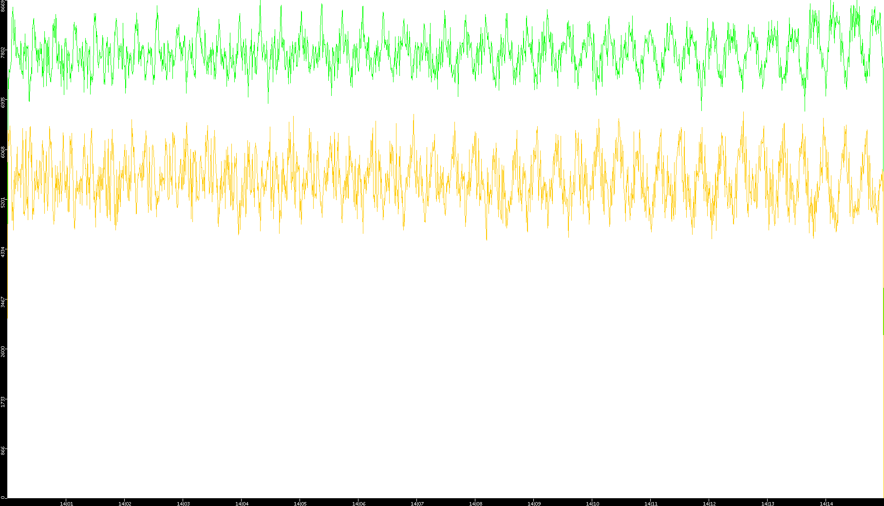
Task: Click the 0 origin label on y-axis
Action: click(x=3, y=497)
